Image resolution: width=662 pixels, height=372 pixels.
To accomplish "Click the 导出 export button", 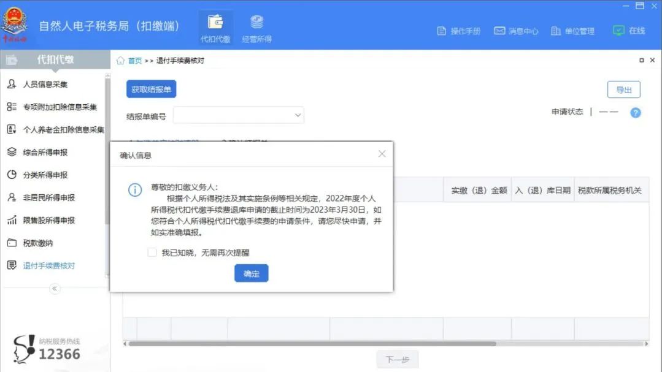I will [x=623, y=89].
